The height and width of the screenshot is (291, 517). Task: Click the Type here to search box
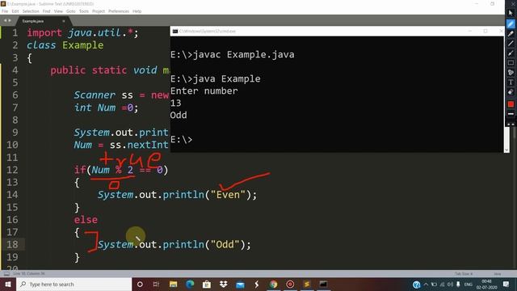[74, 284]
